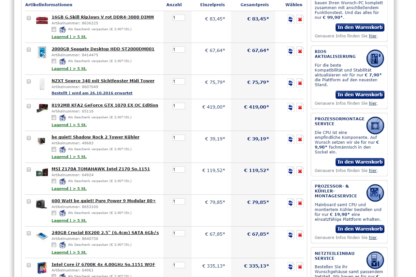Click KFA2 GTX 1070 product thumbnail

[x=42, y=108]
